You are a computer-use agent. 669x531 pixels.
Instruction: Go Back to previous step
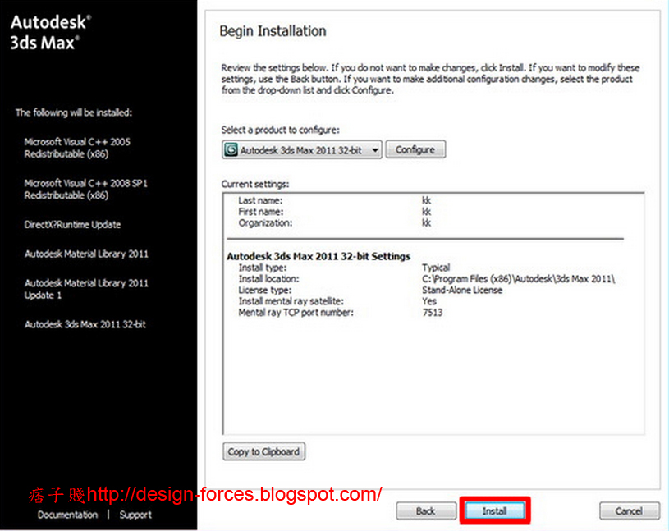click(425, 510)
